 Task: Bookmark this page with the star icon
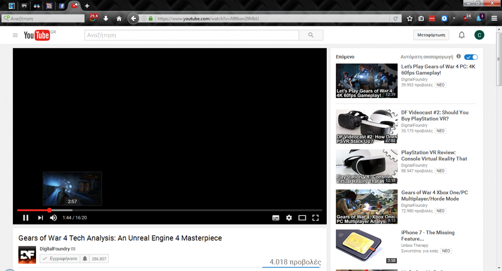(410, 18)
